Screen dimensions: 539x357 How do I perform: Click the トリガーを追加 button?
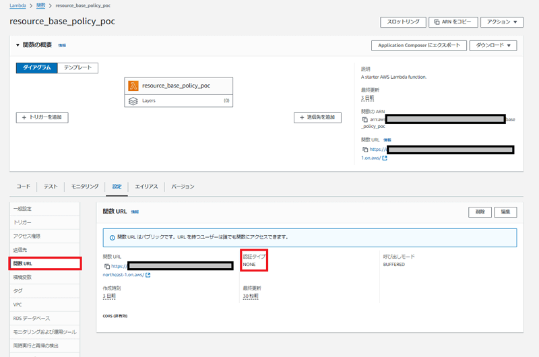pyautogui.click(x=42, y=117)
